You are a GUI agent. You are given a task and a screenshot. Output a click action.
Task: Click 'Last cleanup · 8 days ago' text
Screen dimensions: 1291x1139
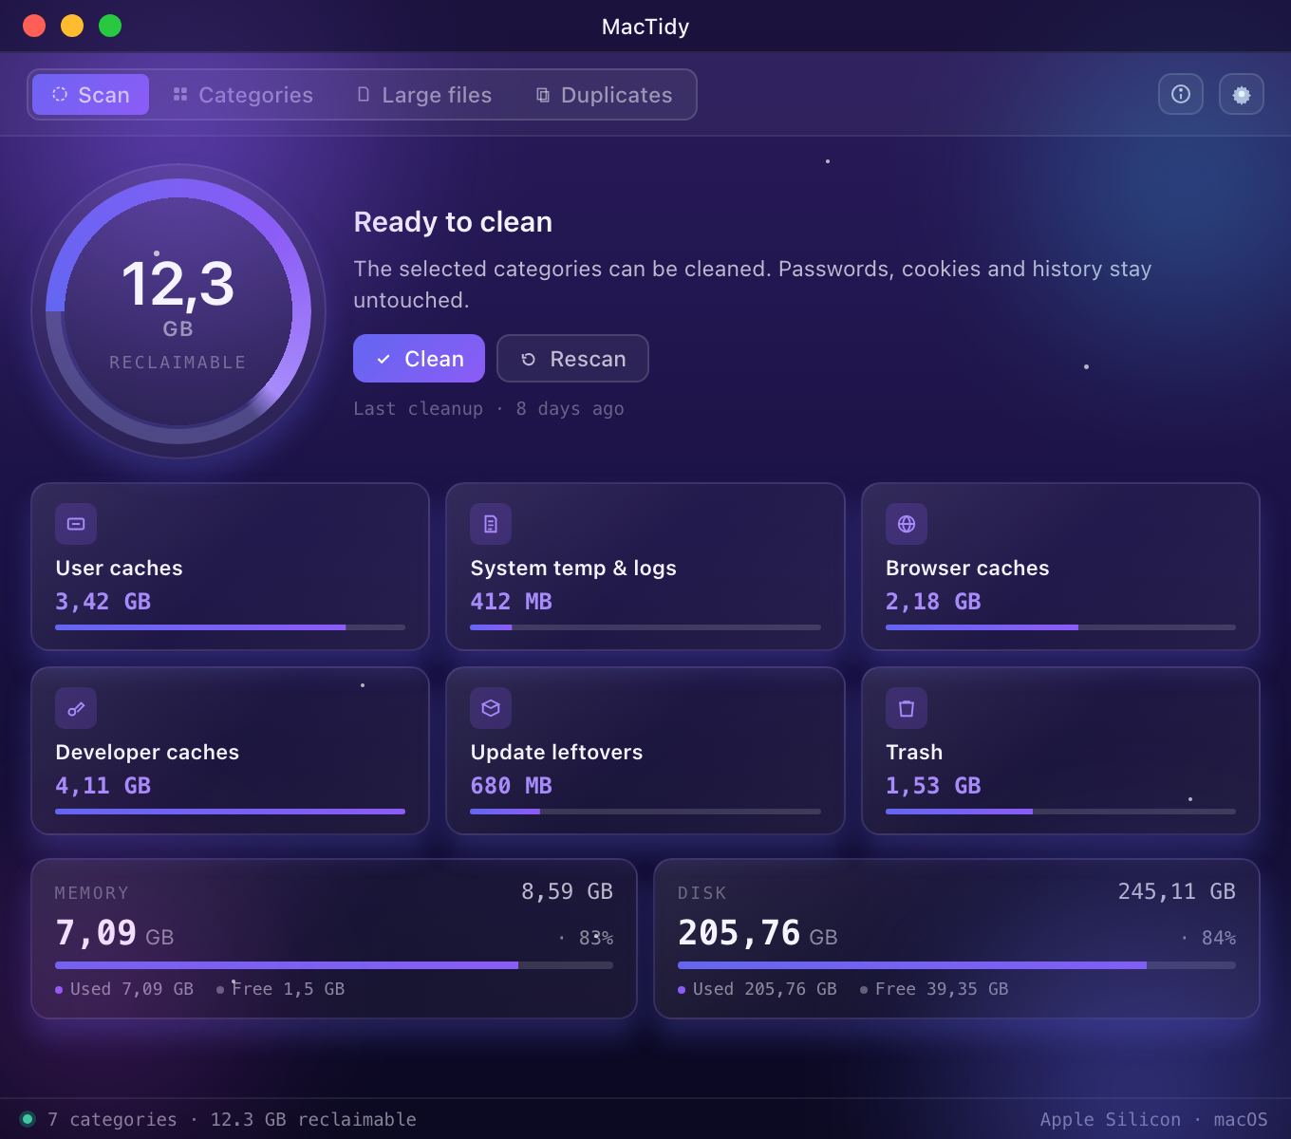click(x=489, y=409)
